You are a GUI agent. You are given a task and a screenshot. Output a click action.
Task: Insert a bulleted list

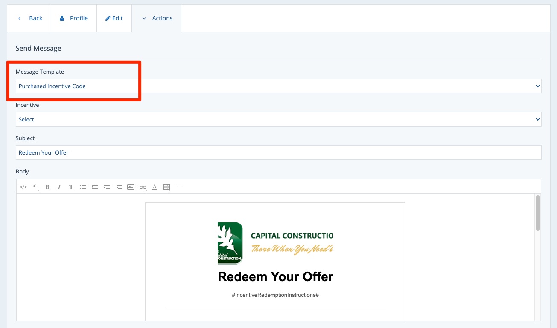(x=83, y=187)
